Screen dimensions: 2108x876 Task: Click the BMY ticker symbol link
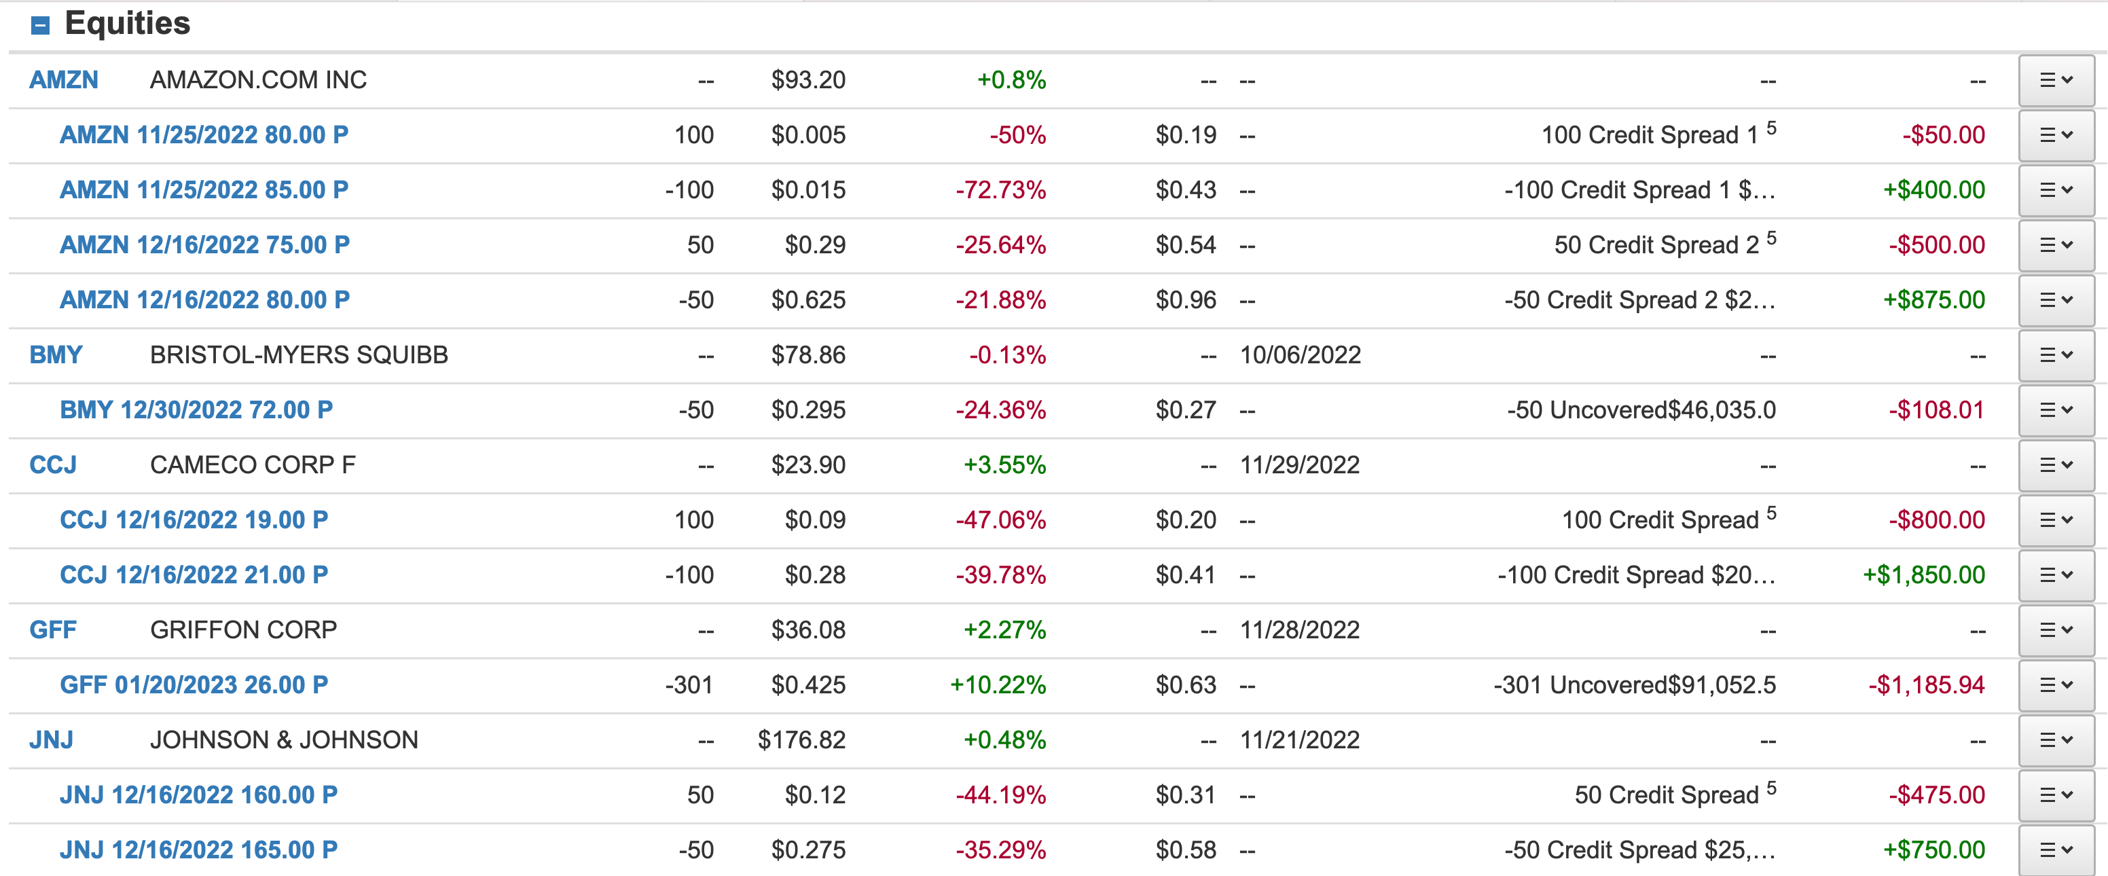(56, 355)
